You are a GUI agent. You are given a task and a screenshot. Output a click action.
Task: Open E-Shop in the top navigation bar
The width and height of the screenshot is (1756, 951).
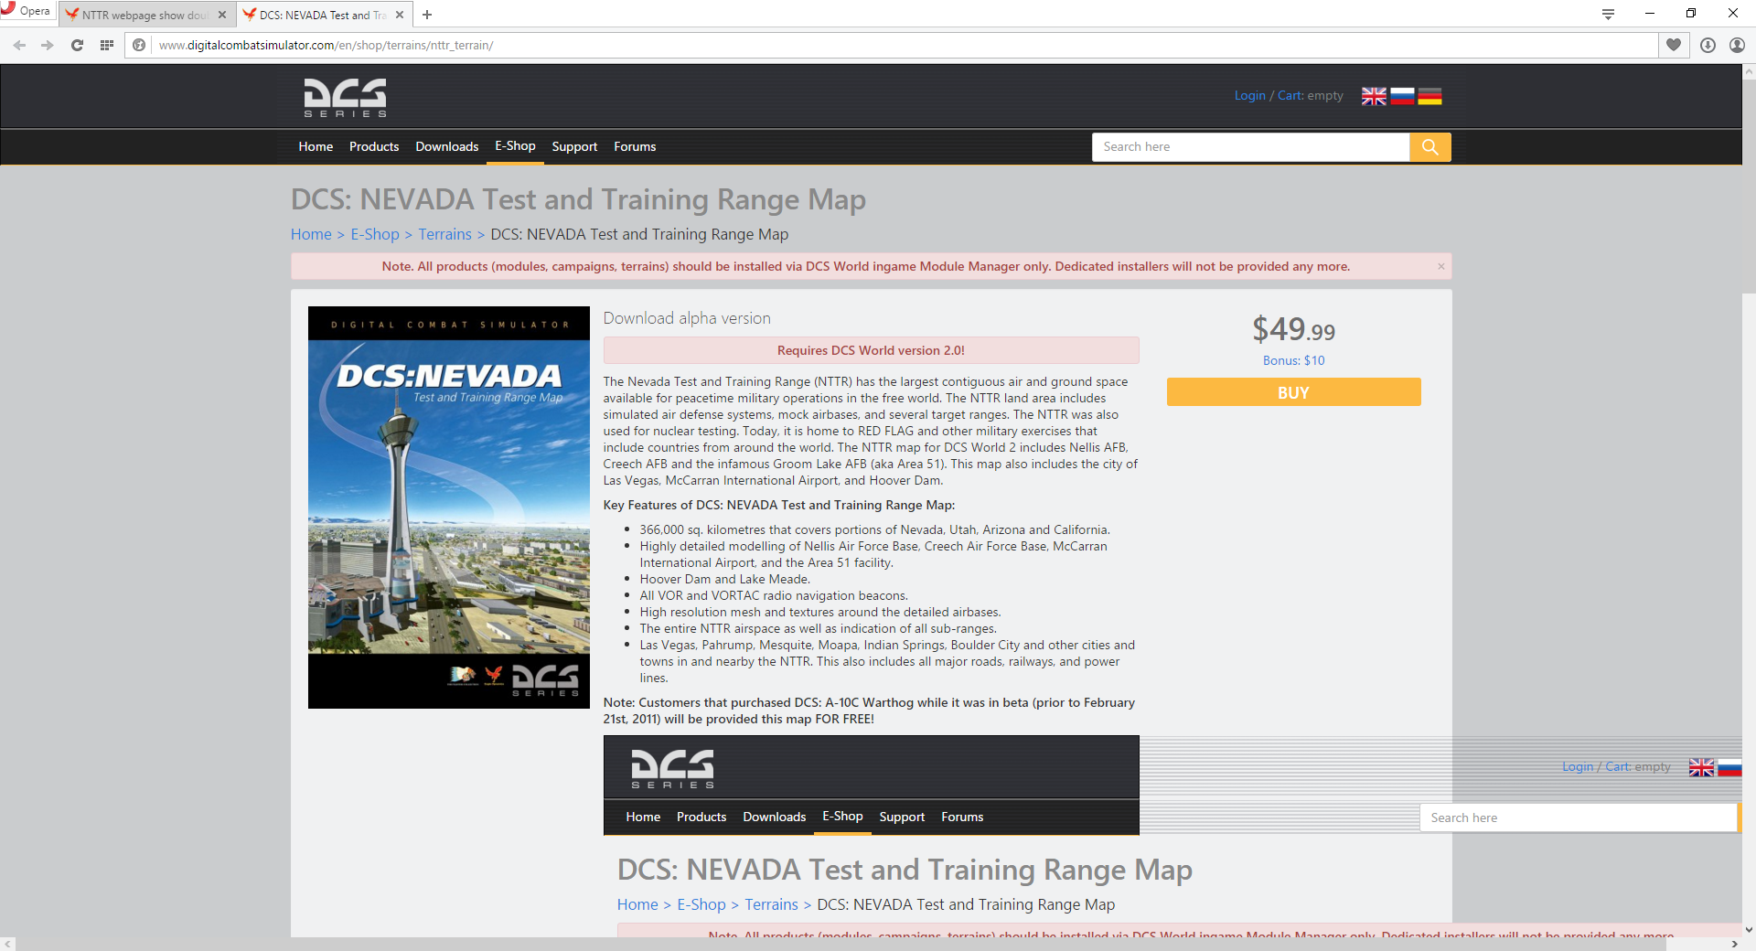point(515,146)
